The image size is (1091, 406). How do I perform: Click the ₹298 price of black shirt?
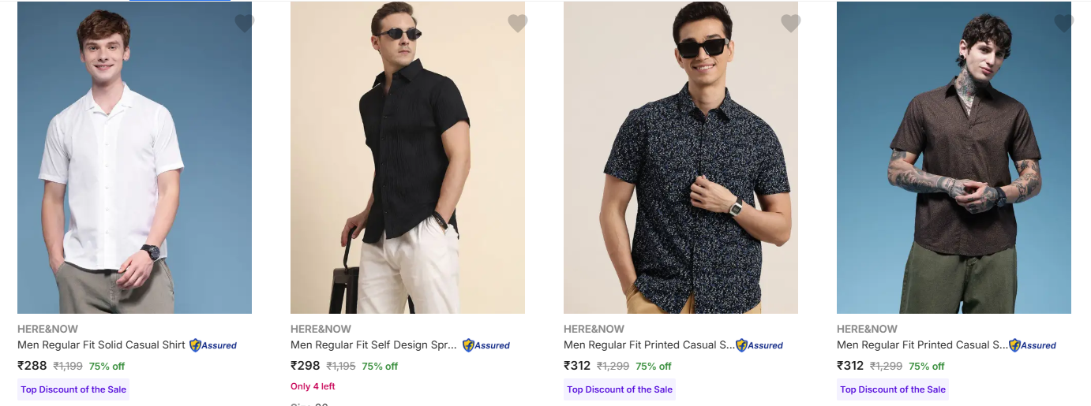306,366
